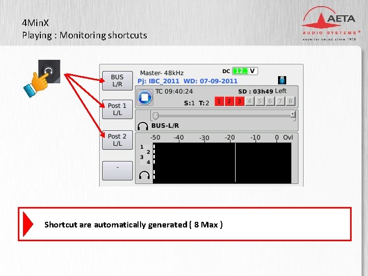Click the blue storage media icon
The image size is (368, 276).
282,80
